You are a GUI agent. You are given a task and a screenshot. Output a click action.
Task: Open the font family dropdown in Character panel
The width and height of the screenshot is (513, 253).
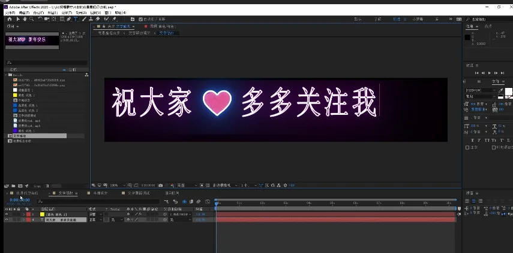[480, 90]
